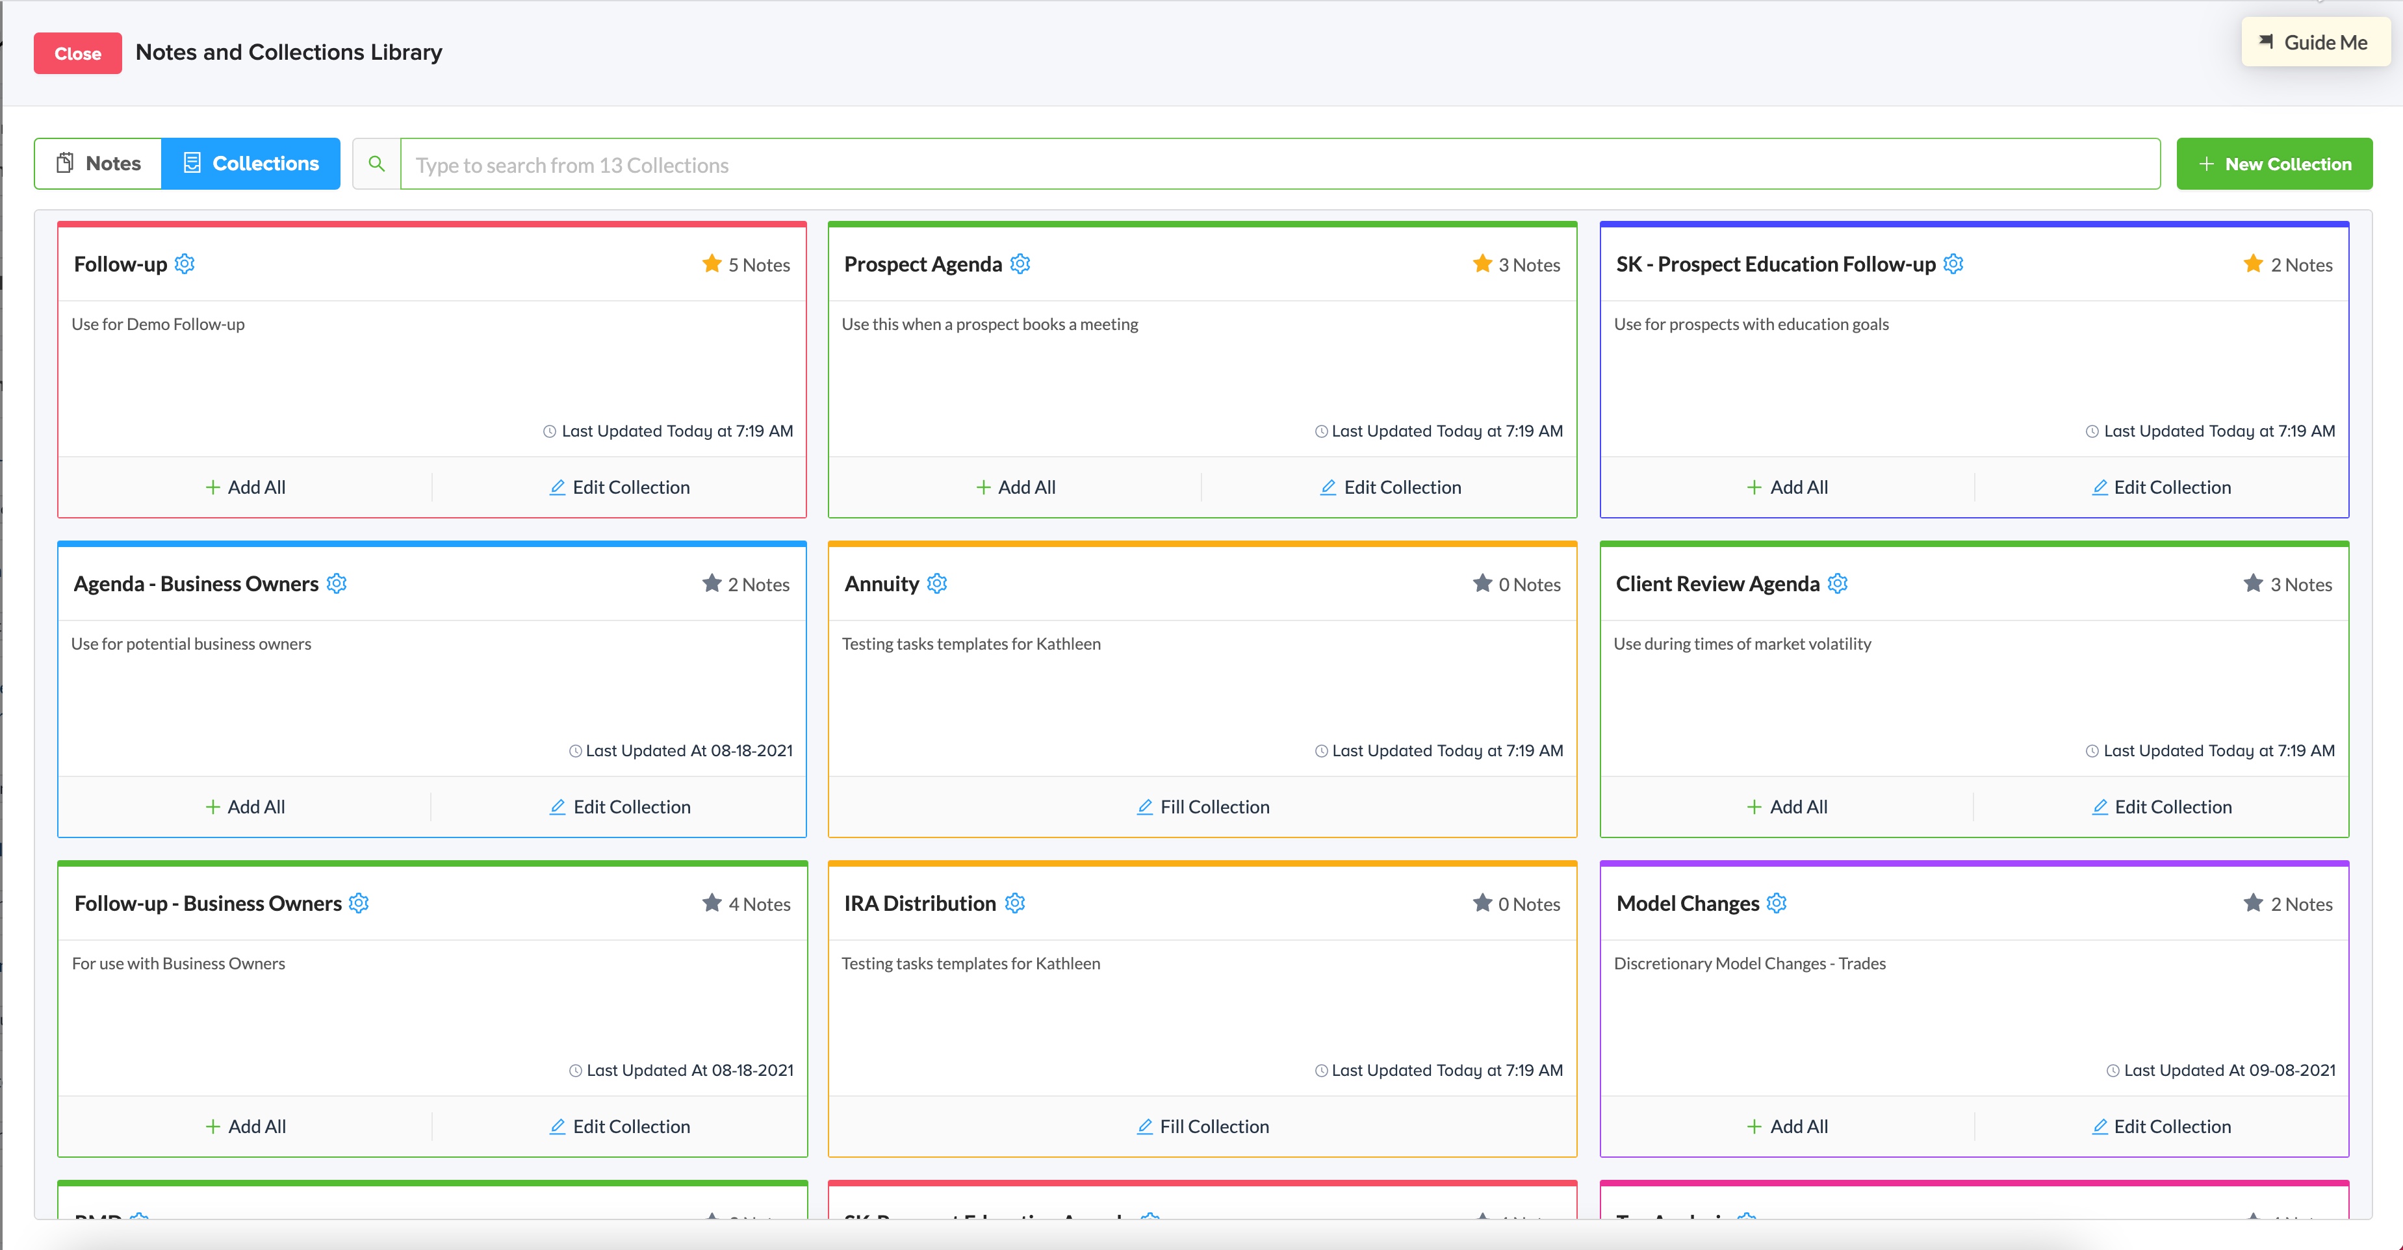This screenshot has height=1250, width=2403.
Task: Click Fill Collection under Annuity
Action: click(1203, 807)
